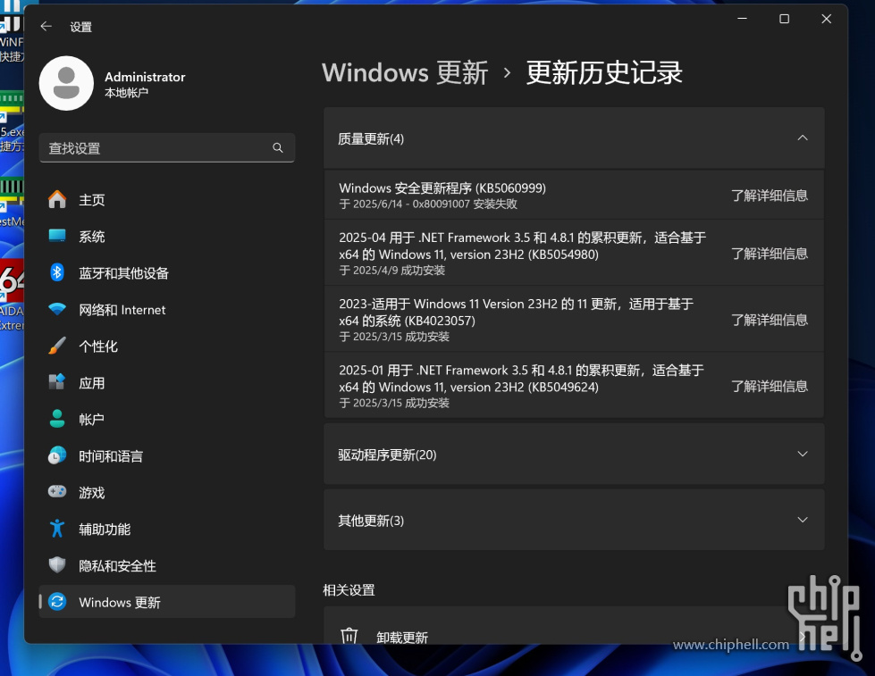Click the 更新历史记录 page title
Image resolution: width=875 pixels, height=676 pixels.
point(604,73)
